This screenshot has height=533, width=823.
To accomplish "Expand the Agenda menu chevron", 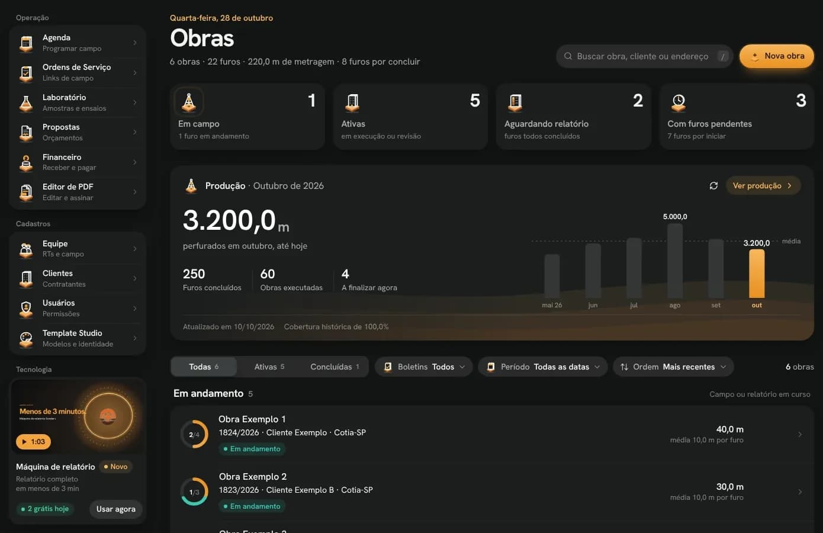I will point(135,43).
